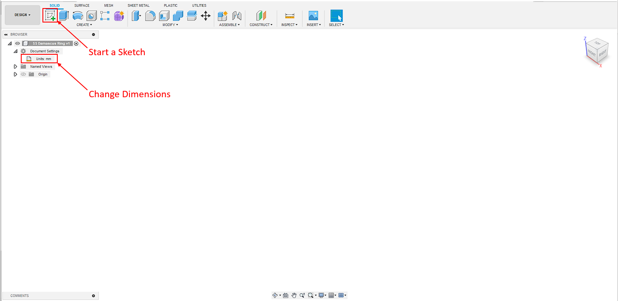Select the Create Form tool
The width and height of the screenshot is (618, 301).
(119, 16)
